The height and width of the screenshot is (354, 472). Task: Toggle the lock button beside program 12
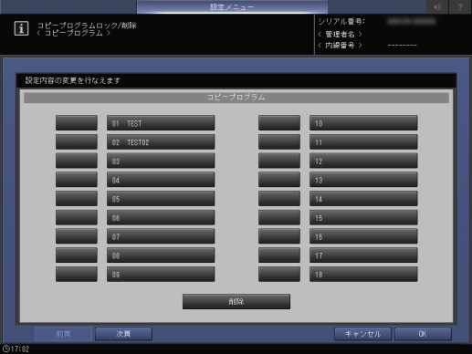pyautogui.click(x=279, y=161)
